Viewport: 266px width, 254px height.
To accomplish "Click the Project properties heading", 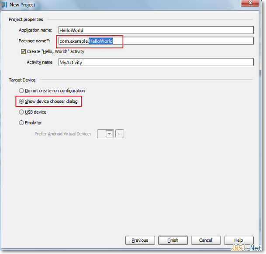I will tap(26, 20).
